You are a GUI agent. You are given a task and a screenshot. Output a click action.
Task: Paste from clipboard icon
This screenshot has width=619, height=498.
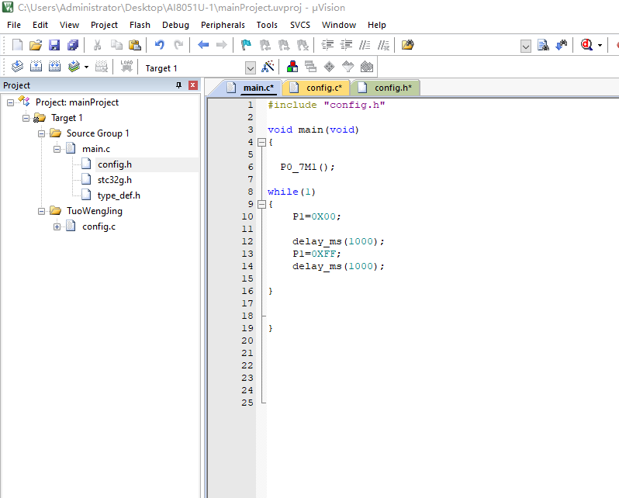135,45
